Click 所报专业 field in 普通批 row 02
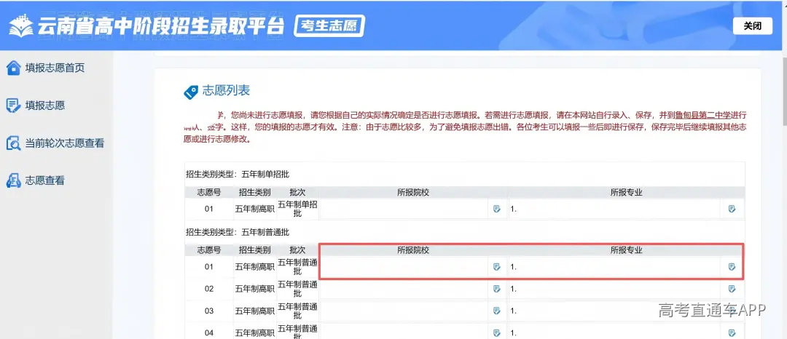The width and height of the screenshot is (787, 339). [614, 289]
